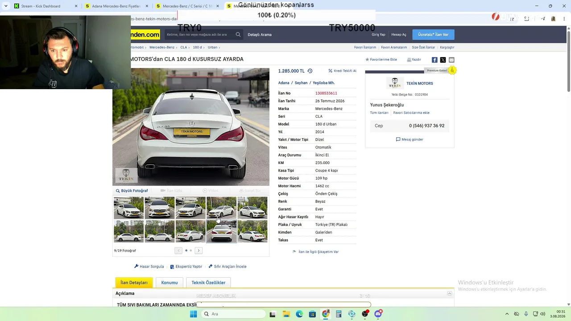Click the search magnifier icon in header
The height and width of the screenshot is (321, 571).
coord(238,34)
